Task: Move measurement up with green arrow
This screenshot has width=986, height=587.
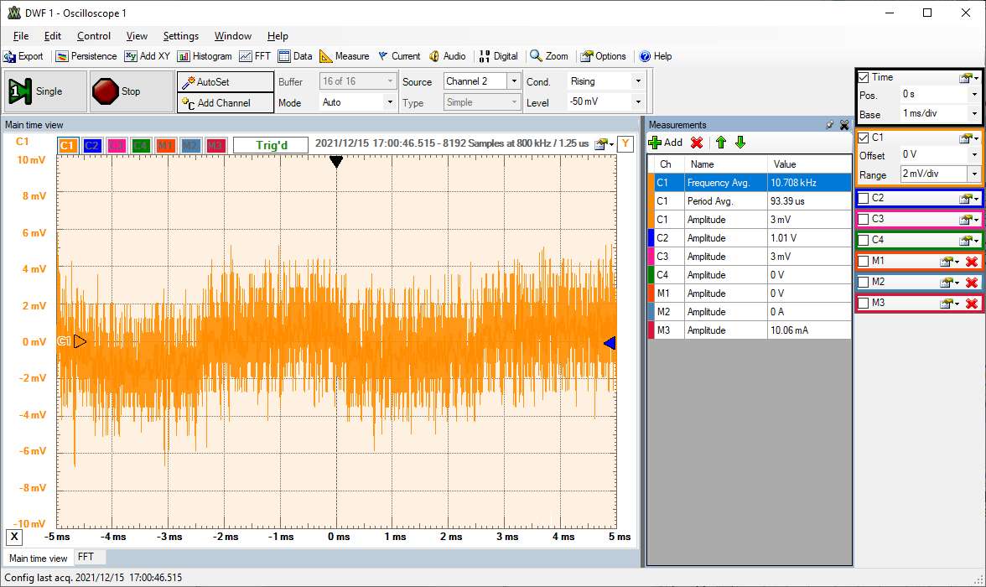Action: tap(720, 143)
